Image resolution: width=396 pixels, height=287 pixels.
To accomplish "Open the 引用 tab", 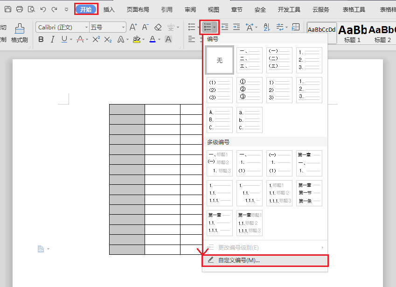I will pyautogui.click(x=167, y=10).
